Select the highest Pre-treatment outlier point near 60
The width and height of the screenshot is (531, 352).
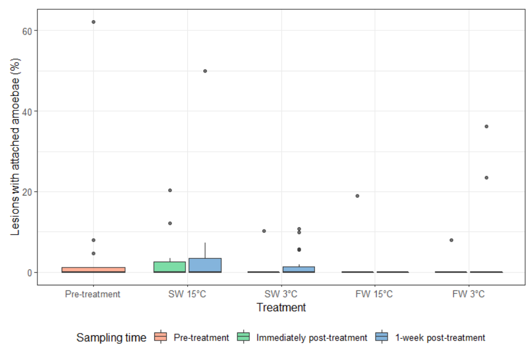[93, 22]
